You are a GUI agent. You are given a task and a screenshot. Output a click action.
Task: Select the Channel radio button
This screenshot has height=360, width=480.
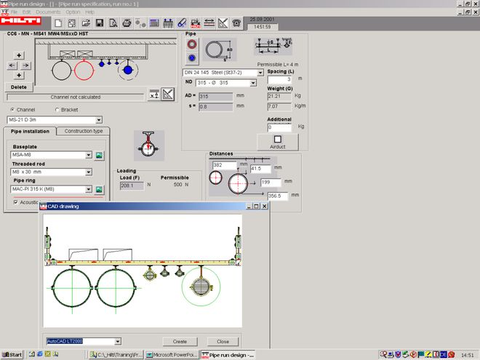(x=12, y=110)
